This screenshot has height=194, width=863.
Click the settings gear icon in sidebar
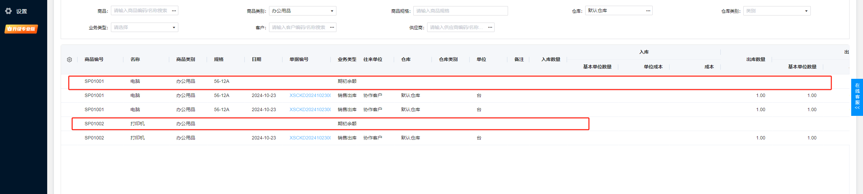[8, 11]
